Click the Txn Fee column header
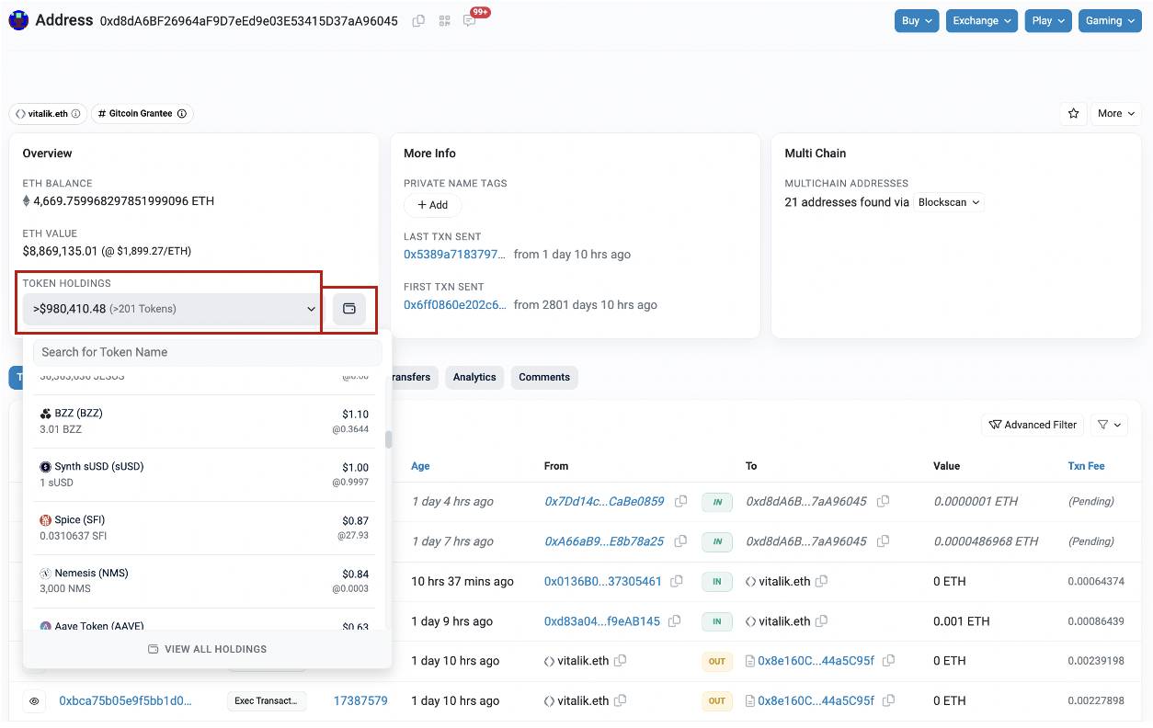Image resolution: width=1153 pixels, height=728 pixels. (1086, 466)
